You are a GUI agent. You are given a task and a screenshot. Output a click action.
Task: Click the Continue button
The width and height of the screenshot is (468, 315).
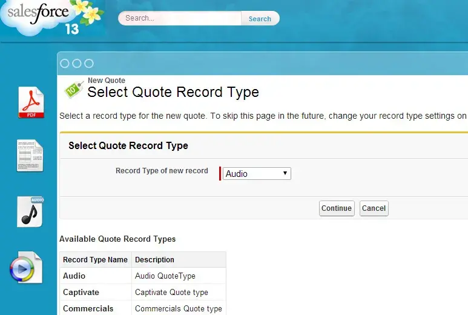337,208
